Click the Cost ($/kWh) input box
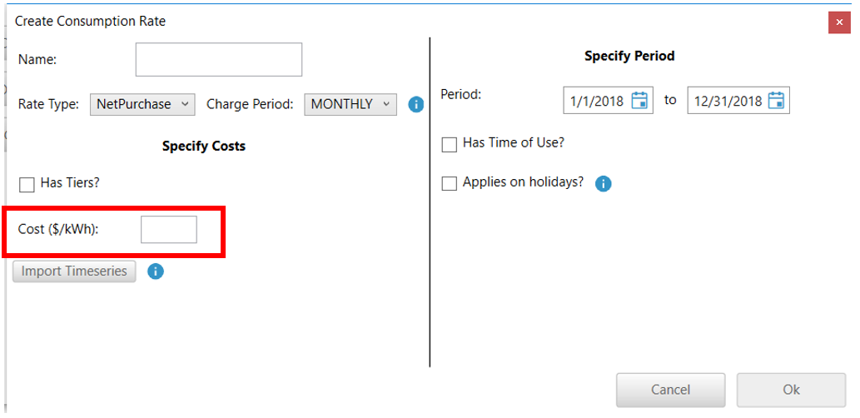The height and width of the screenshot is (418, 860). pos(168,229)
